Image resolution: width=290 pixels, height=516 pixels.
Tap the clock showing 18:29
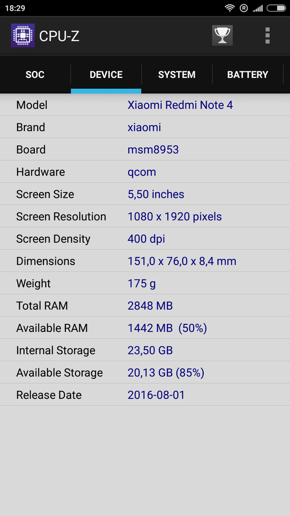[15, 8]
